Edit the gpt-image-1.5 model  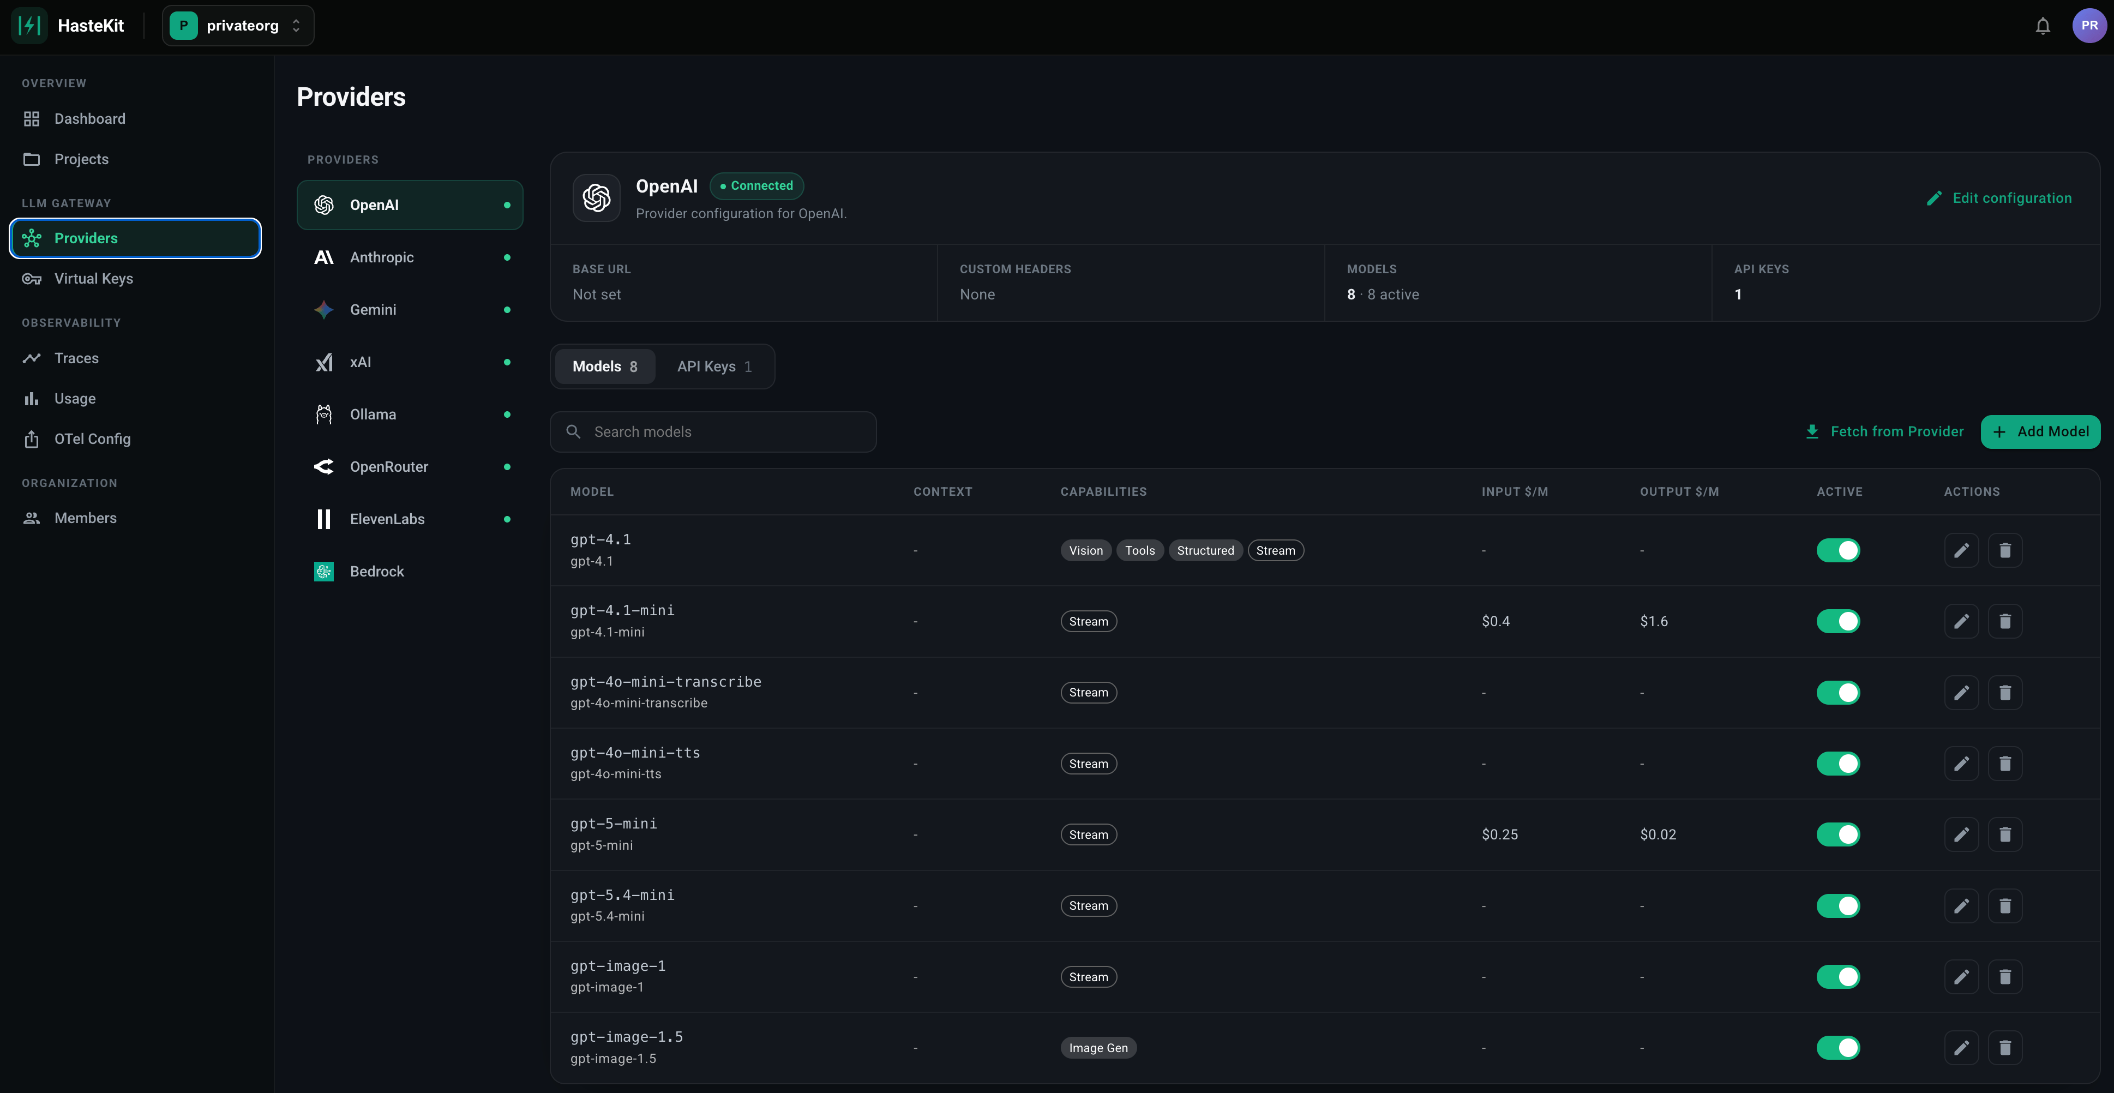click(x=1961, y=1048)
